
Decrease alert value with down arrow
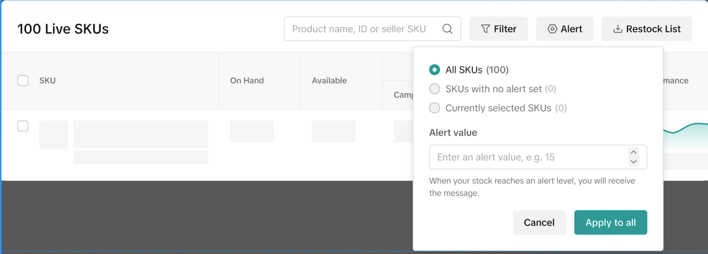pos(634,162)
